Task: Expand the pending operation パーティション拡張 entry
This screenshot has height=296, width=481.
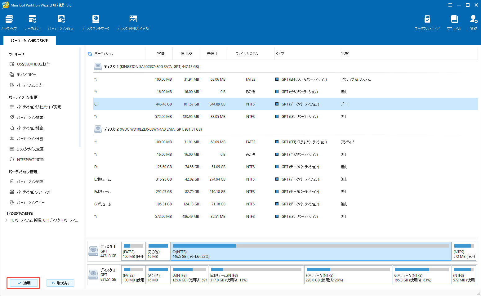Action: pyautogui.click(x=6, y=220)
